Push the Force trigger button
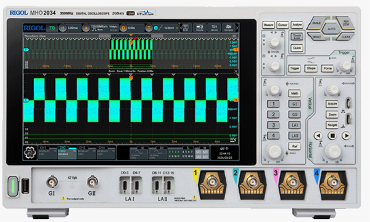This screenshot has height=222, width=370. click(327, 68)
